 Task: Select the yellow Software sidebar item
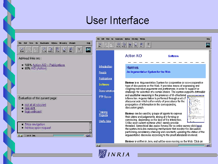(104, 84)
